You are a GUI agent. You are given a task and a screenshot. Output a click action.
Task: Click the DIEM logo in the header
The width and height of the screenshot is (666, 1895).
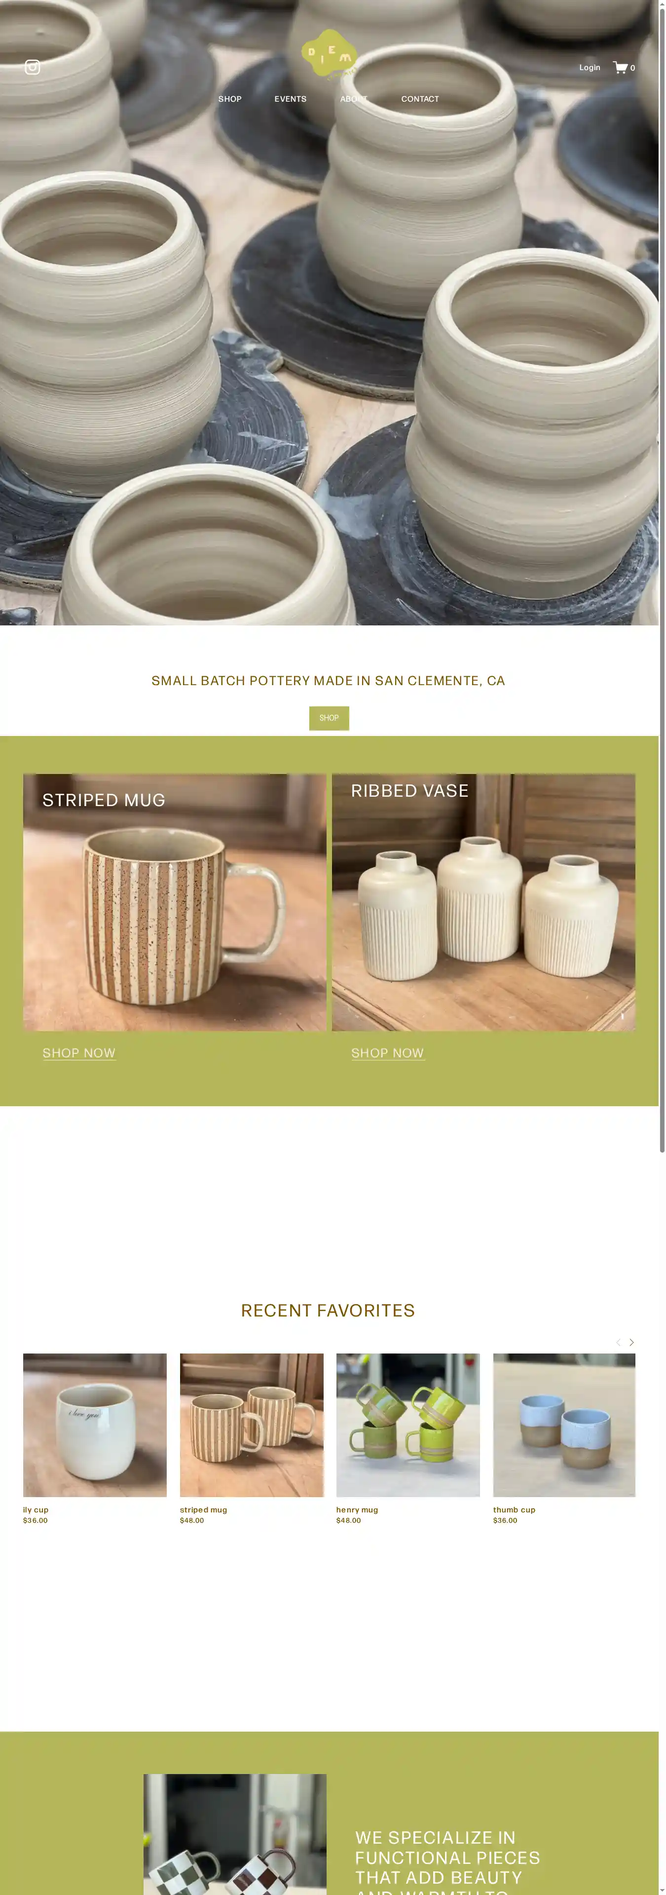[x=329, y=54]
